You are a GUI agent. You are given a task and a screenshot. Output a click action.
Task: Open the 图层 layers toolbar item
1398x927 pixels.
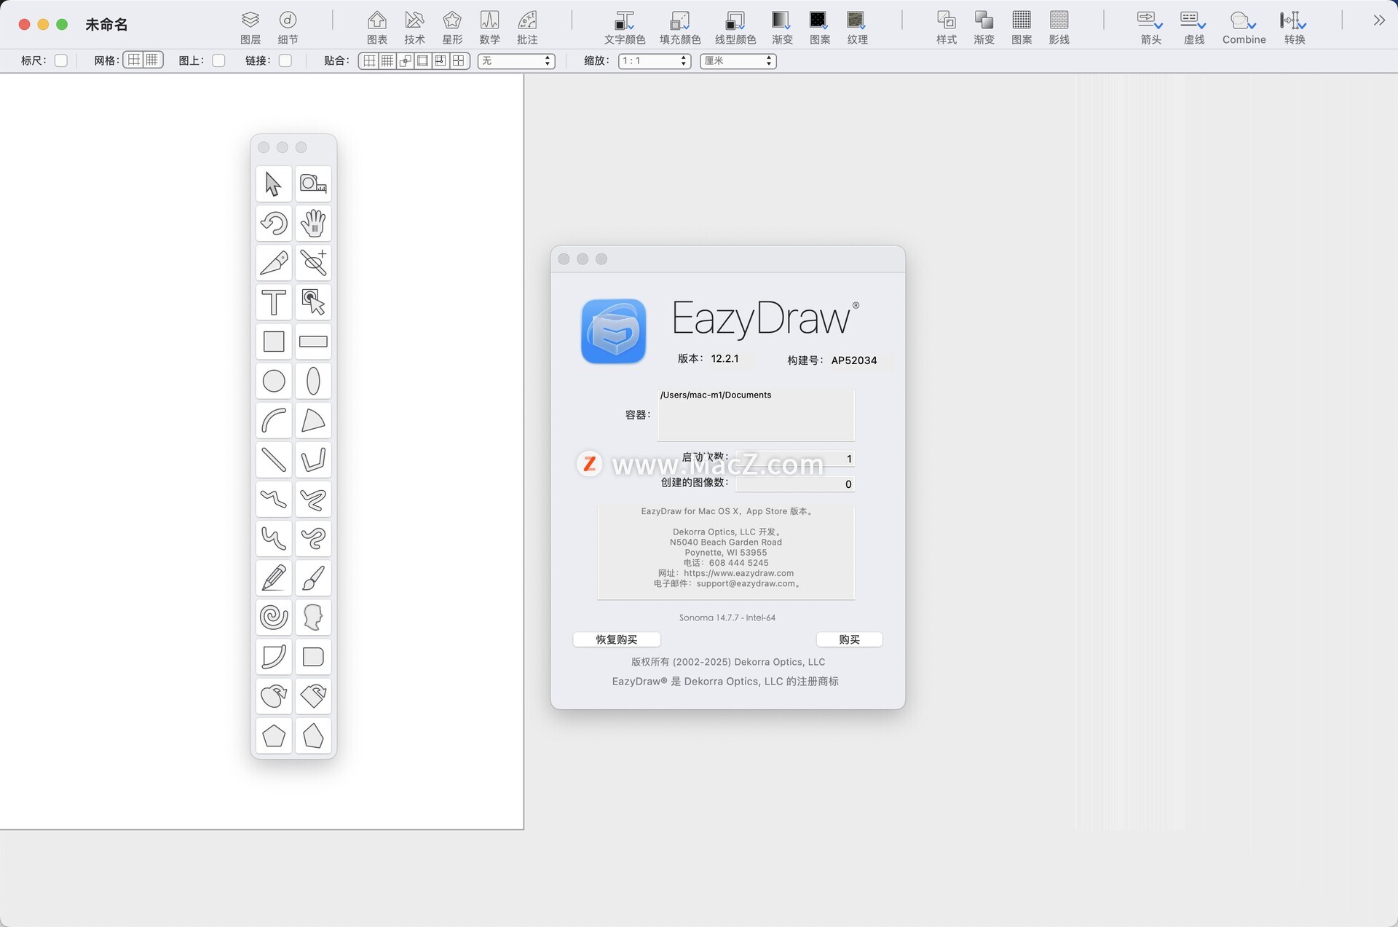coord(250,27)
